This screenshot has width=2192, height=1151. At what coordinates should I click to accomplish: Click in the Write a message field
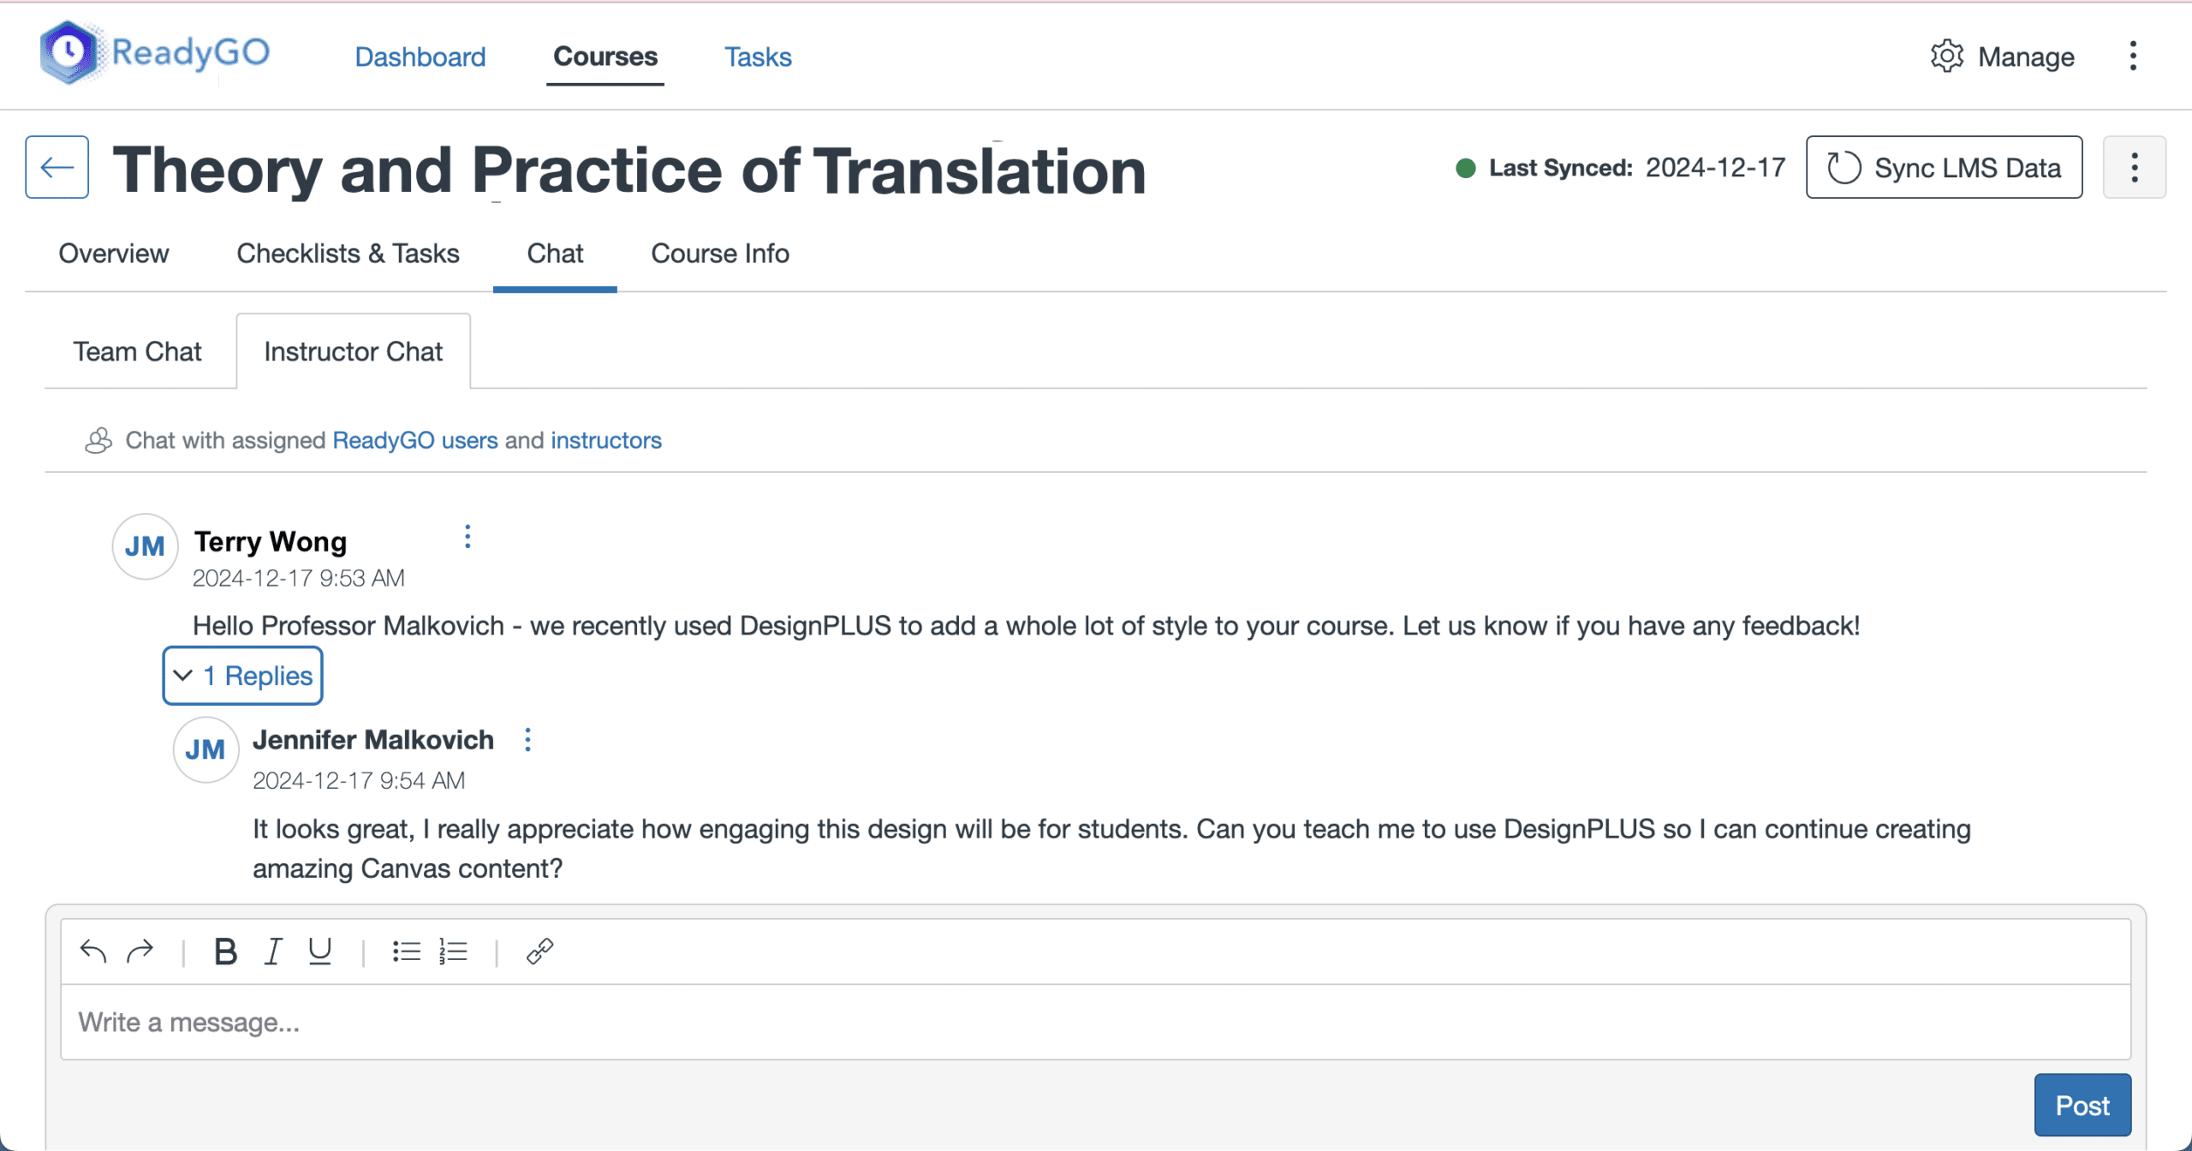point(1094,1022)
